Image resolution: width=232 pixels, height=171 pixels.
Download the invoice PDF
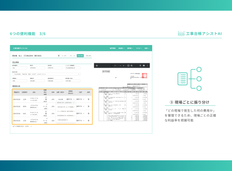tap(140, 65)
